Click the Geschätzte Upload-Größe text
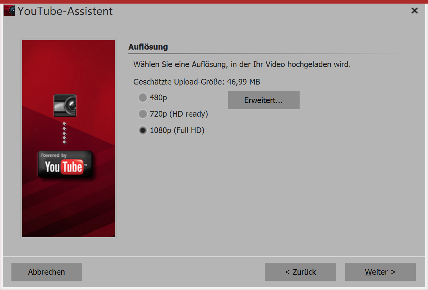The width and height of the screenshot is (428, 290). click(197, 82)
